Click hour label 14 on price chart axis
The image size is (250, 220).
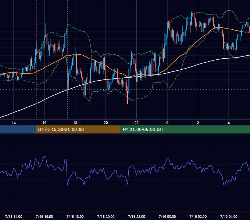click(14, 123)
